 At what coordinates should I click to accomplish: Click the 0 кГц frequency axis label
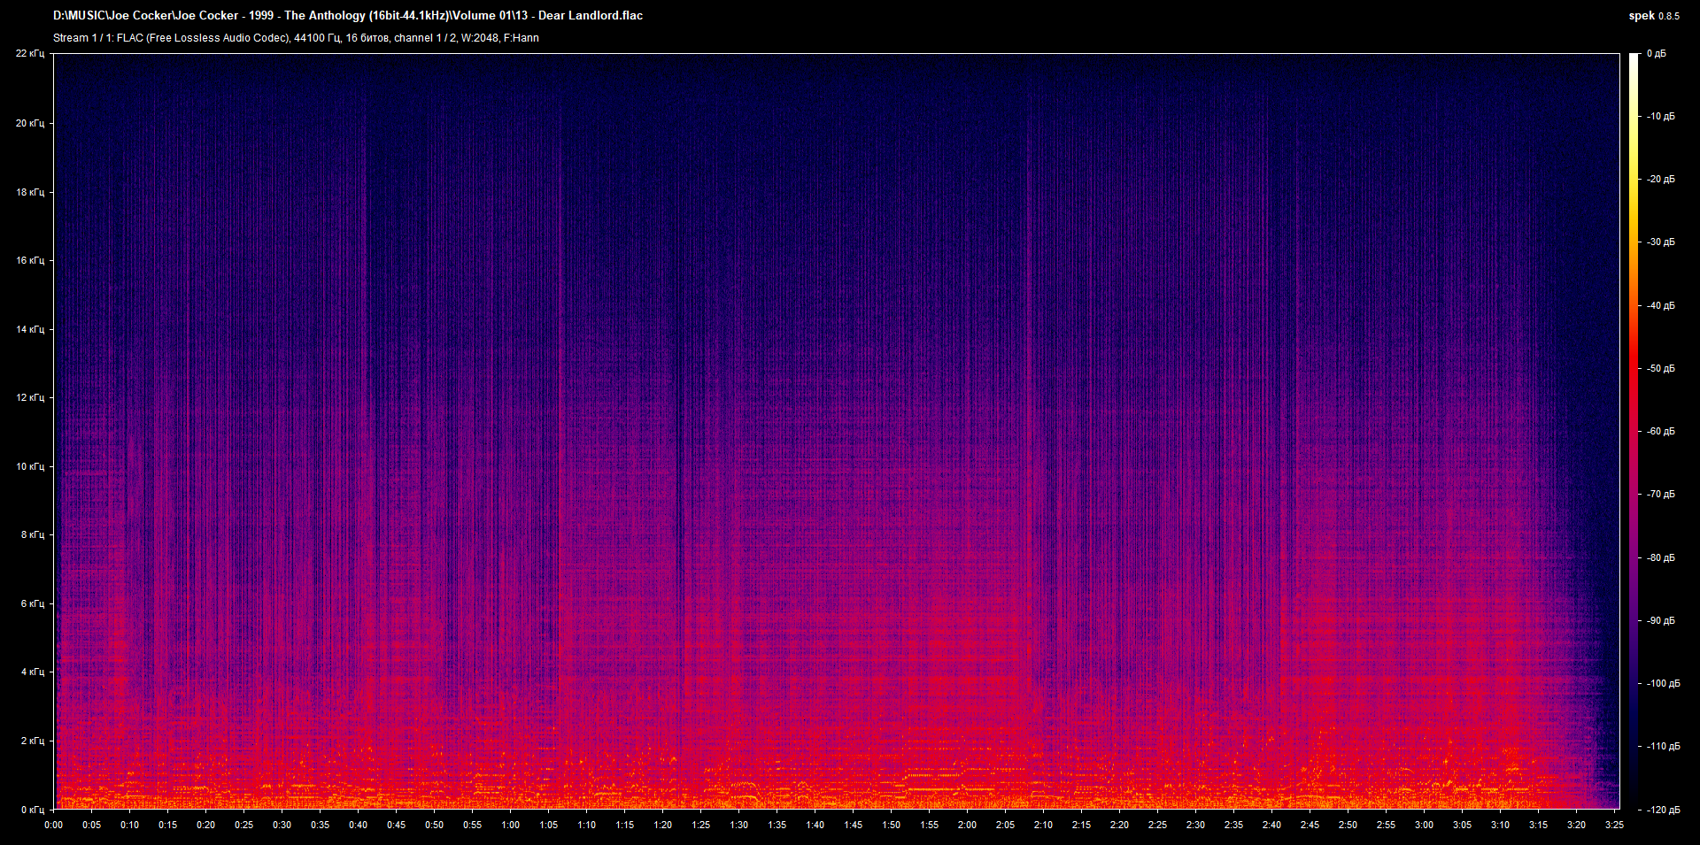coord(33,810)
